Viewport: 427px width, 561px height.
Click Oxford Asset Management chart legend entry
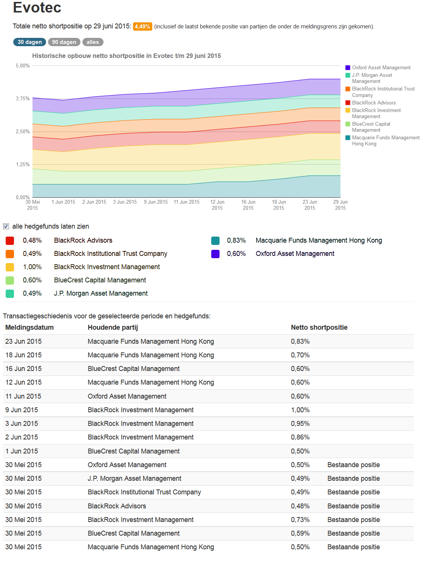381,68
